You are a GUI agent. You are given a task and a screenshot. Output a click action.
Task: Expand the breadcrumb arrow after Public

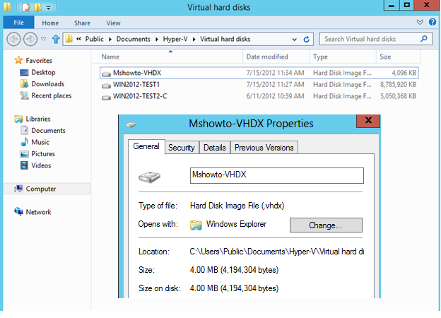pyautogui.click(x=110, y=40)
